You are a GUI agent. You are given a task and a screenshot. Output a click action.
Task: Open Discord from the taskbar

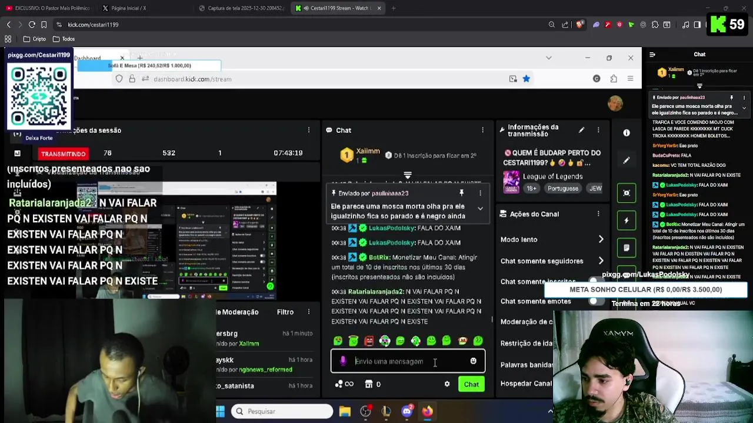[x=407, y=411]
